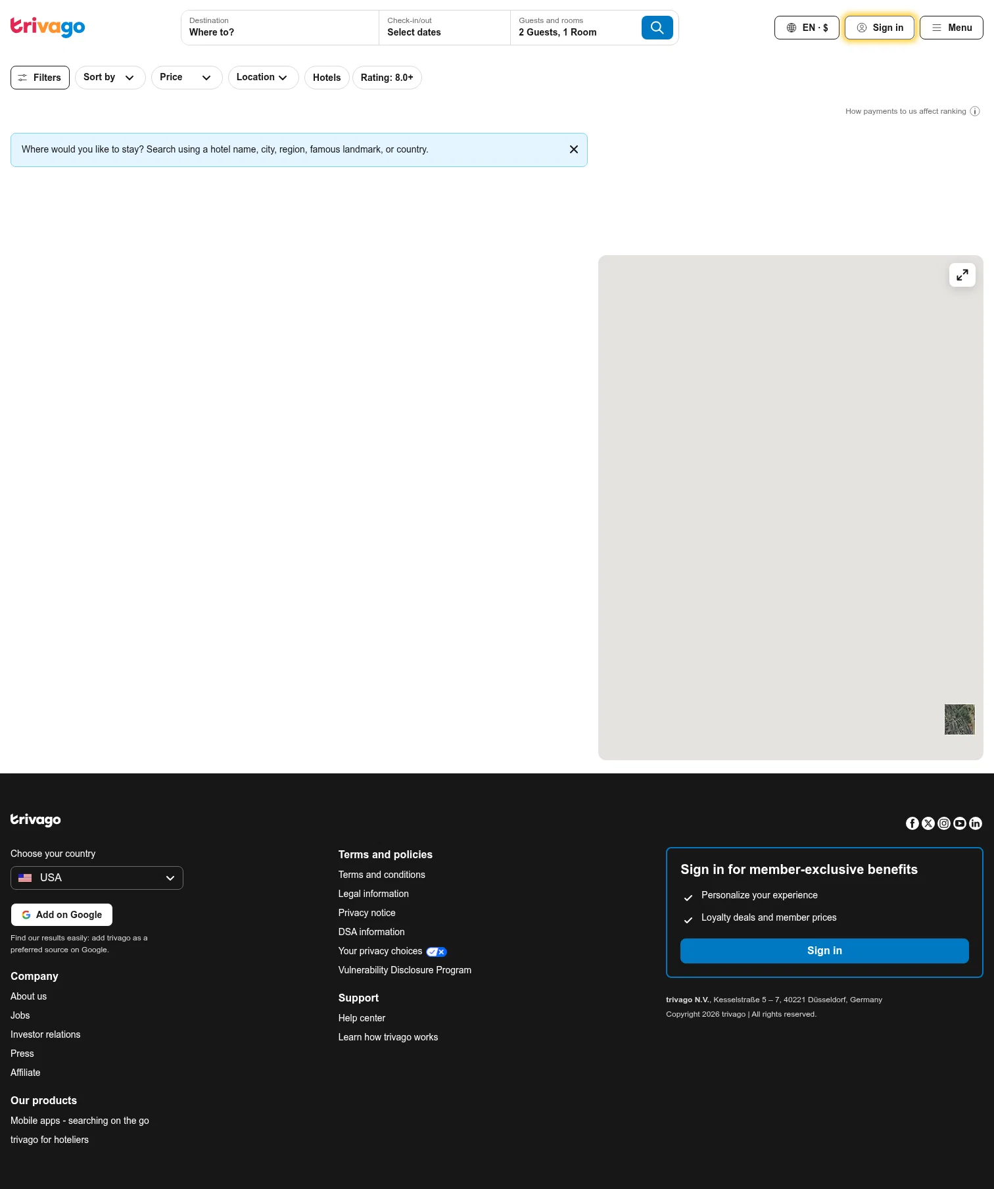The height and width of the screenshot is (1189, 994).
Task: Expand the Price dropdown
Action: point(187,78)
